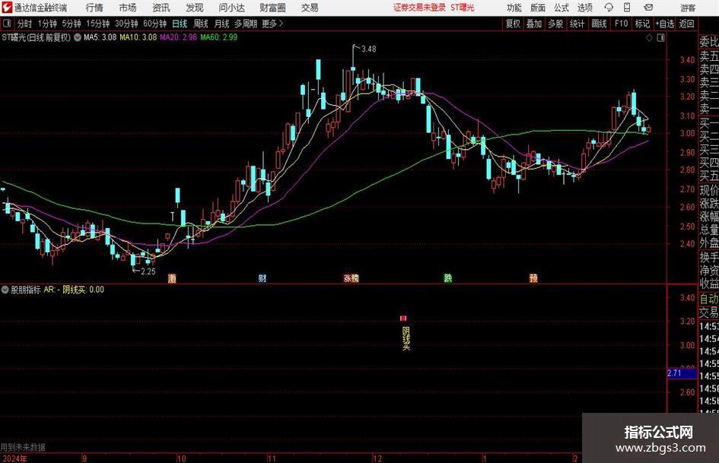
Task: Click the 证券交易未登录 login link
Action: (x=419, y=8)
